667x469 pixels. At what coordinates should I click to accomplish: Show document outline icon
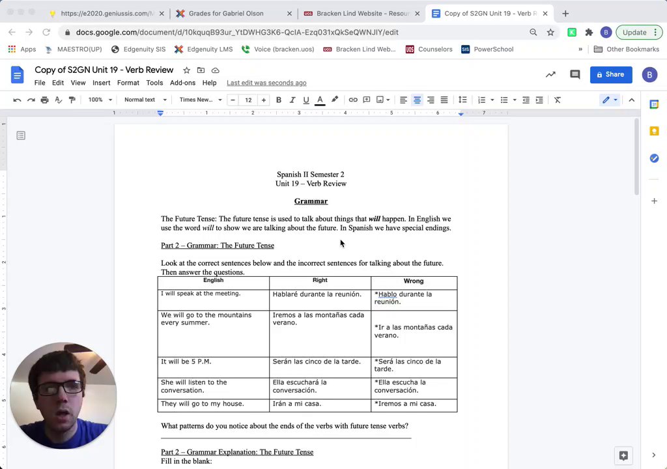click(x=21, y=135)
